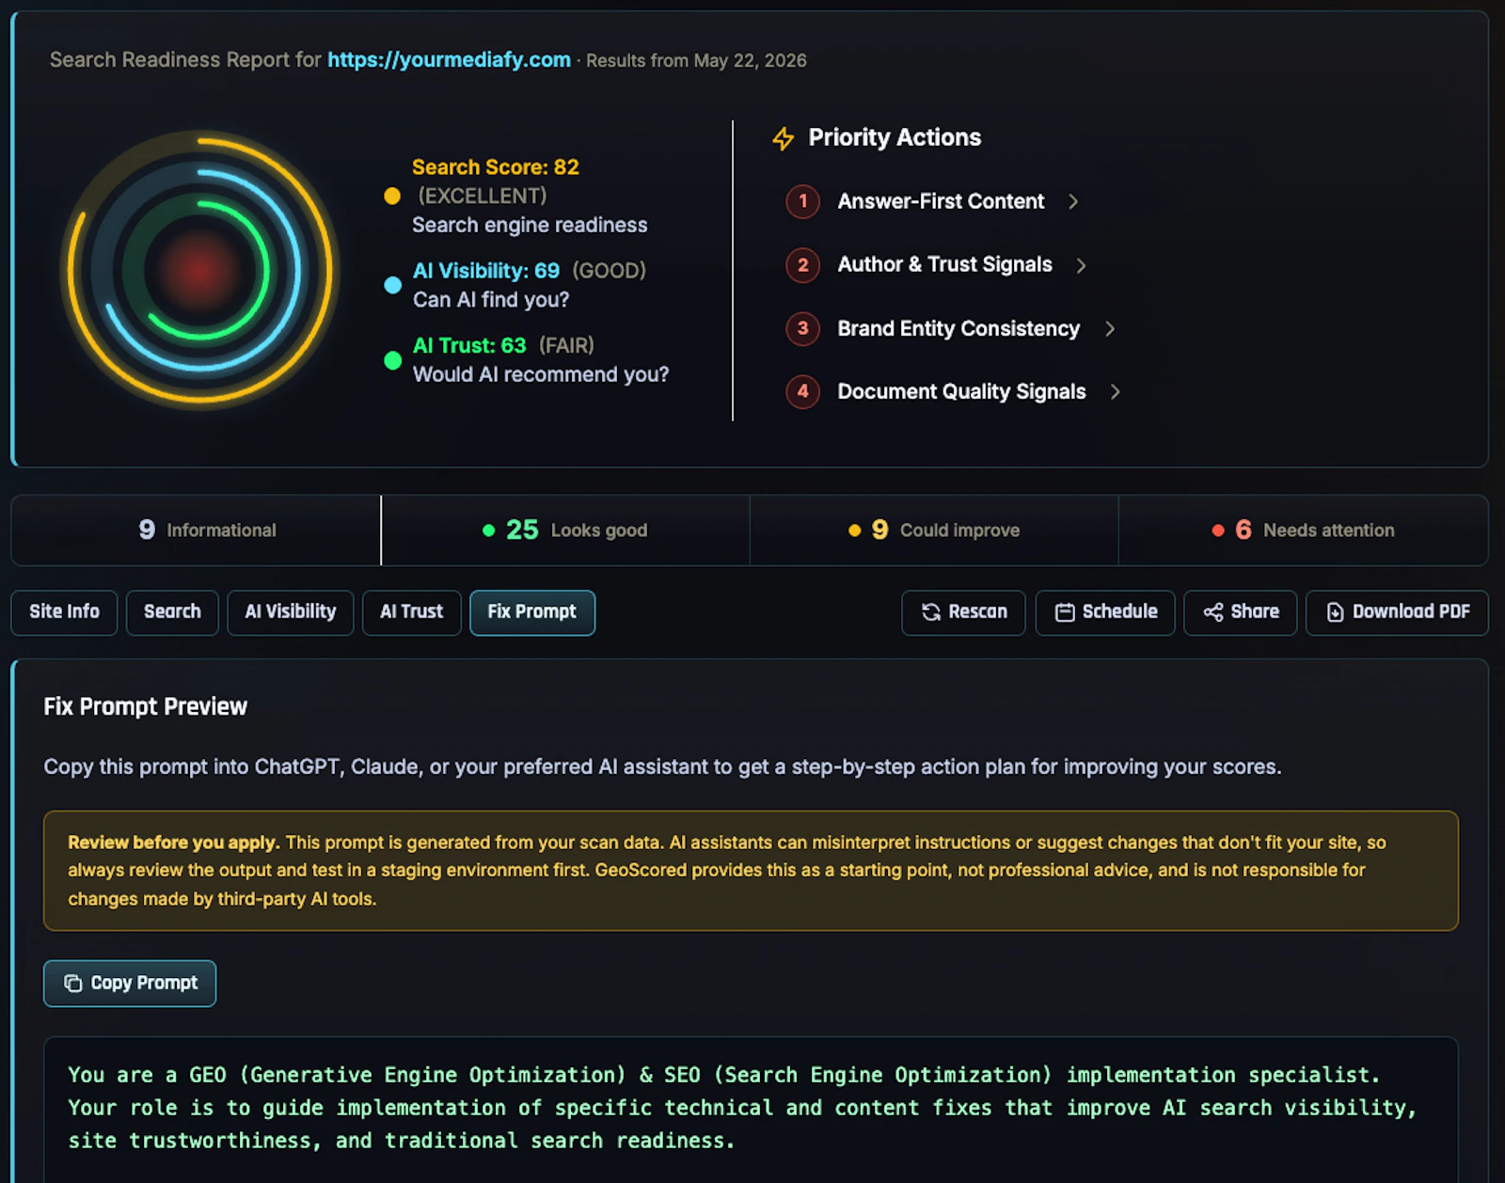This screenshot has width=1505, height=1183.
Task: Click the Fix Prompt Preview heading
Action: point(145,706)
